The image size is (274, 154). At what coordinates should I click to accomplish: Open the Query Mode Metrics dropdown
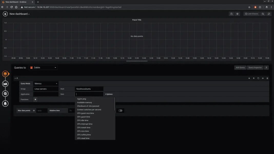click(46, 84)
